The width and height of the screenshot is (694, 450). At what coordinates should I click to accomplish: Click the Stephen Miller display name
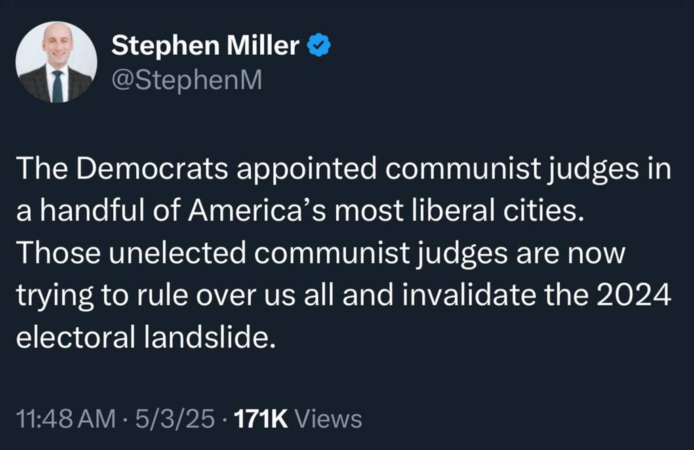[x=205, y=45]
